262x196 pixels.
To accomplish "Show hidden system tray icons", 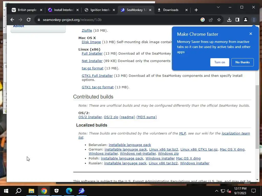I will pos(216,191).
